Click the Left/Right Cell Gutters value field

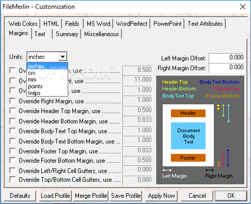(x=137, y=170)
